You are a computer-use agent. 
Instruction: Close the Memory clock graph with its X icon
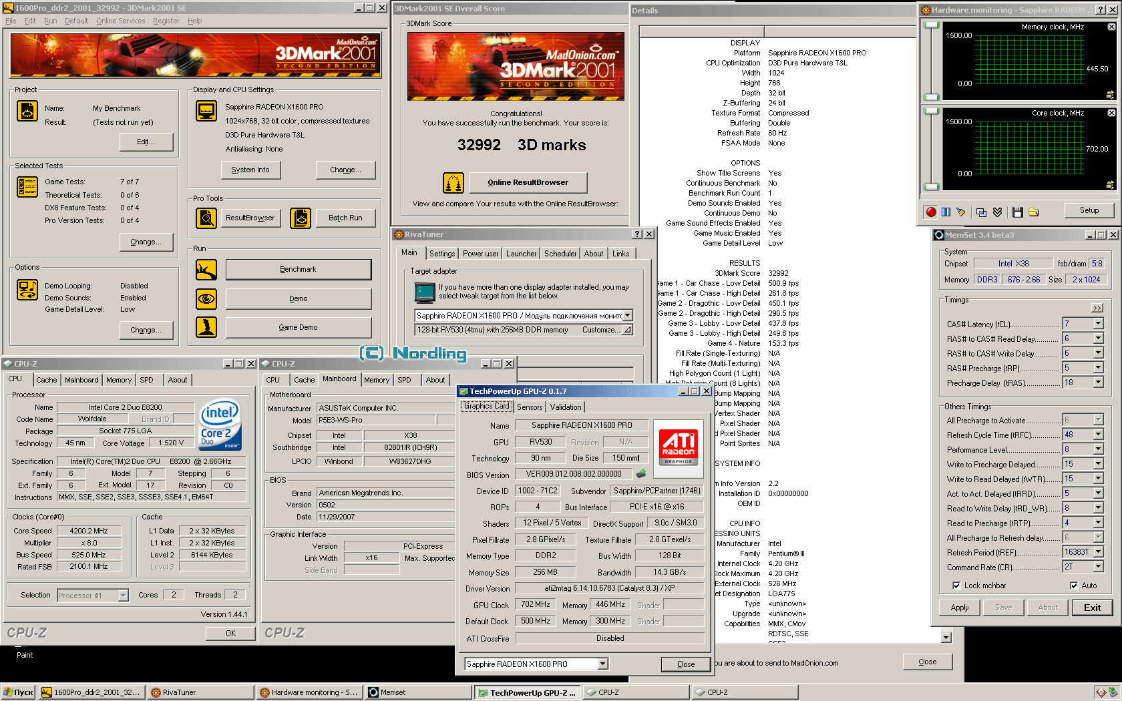click(x=1111, y=27)
